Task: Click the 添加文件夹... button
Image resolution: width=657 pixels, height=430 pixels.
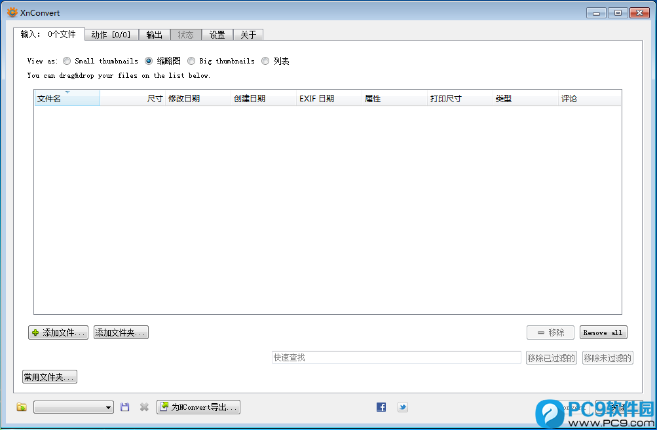Action: tap(121, 332)
